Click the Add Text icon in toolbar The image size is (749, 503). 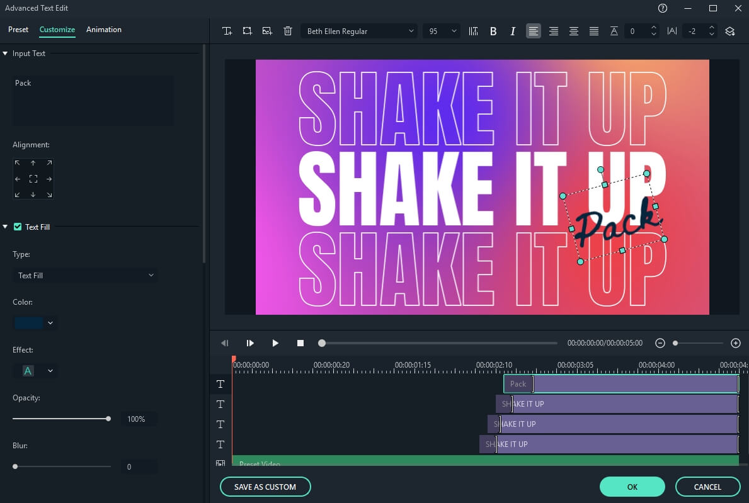227,31
